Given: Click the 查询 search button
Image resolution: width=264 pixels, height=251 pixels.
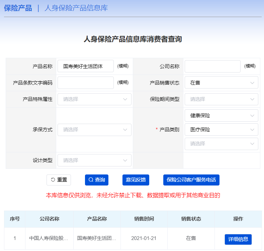Looking at the screenshot, I should [97, 180].
